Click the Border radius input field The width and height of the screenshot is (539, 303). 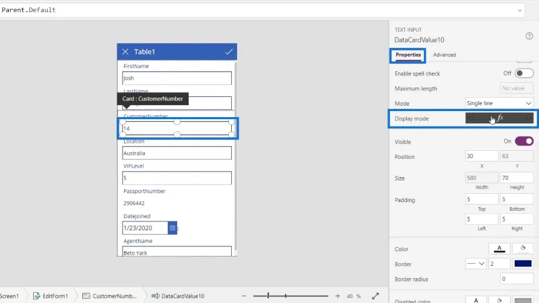[517, 279]
